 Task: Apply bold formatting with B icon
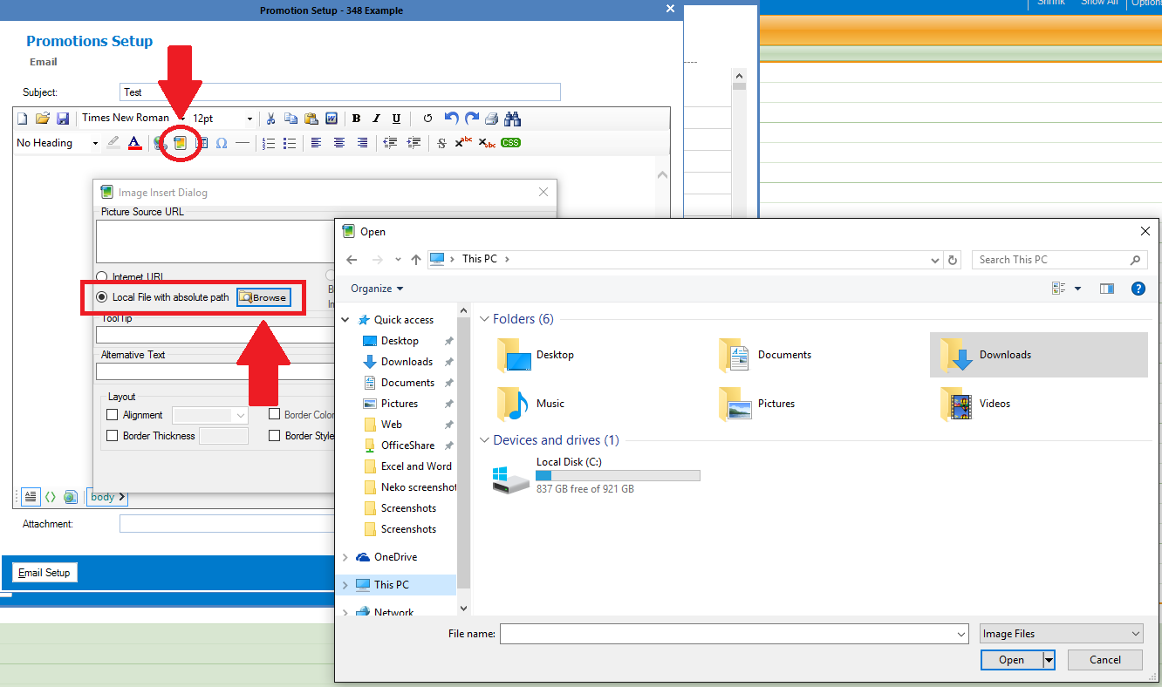[x=357, y=119]
